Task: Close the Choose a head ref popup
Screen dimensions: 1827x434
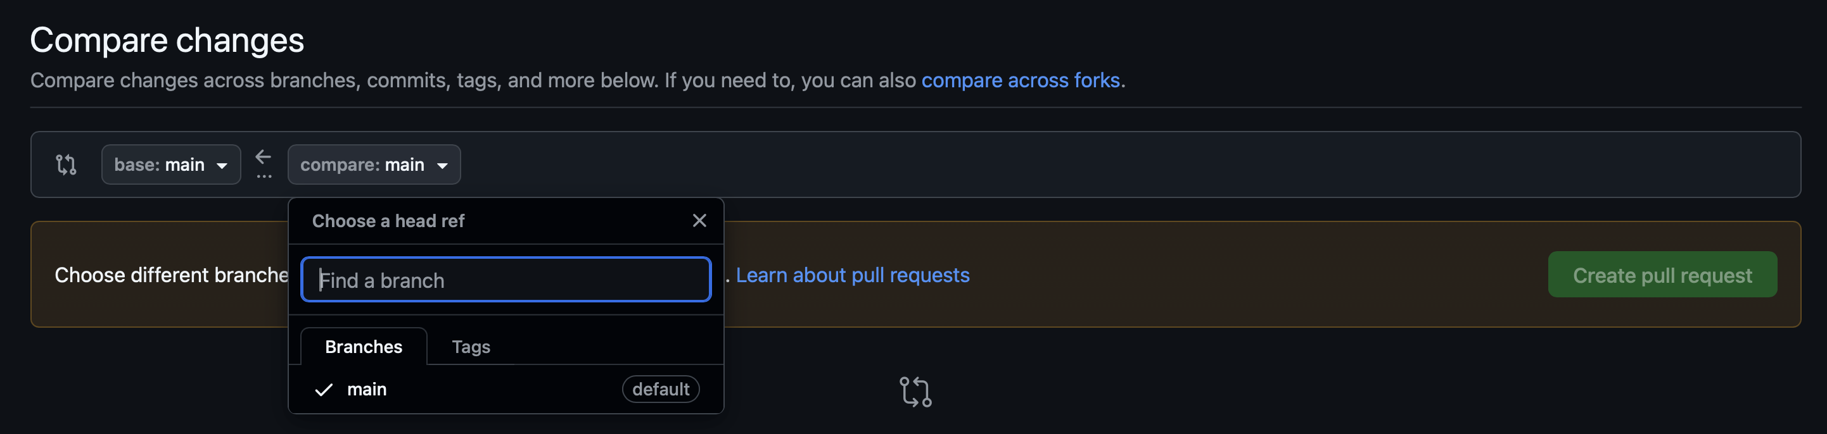Action: (699, 221)
